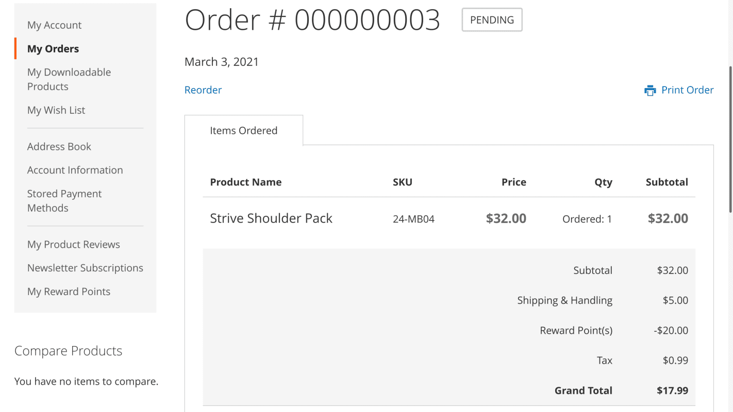733x412 pixels.
Task: Click the Reorder link
Action: tap(203, 90)
